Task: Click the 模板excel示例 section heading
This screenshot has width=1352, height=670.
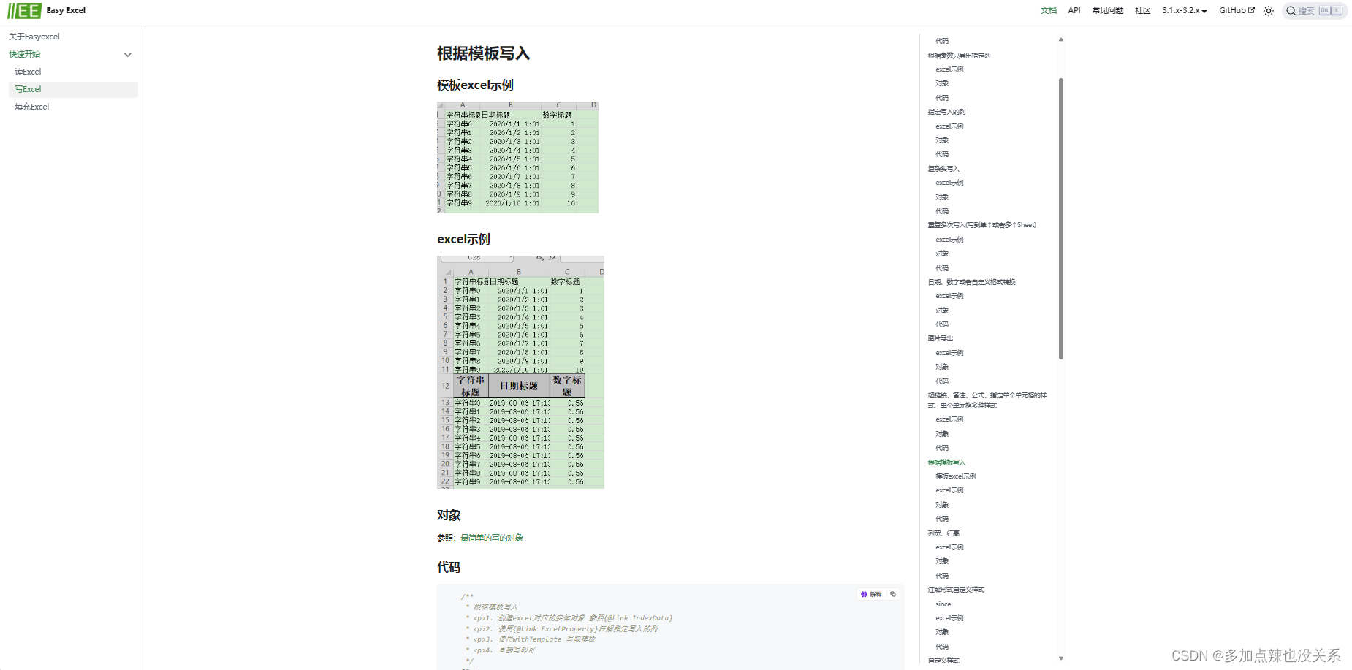Action: pyautogui.click(x=476, y=85)
